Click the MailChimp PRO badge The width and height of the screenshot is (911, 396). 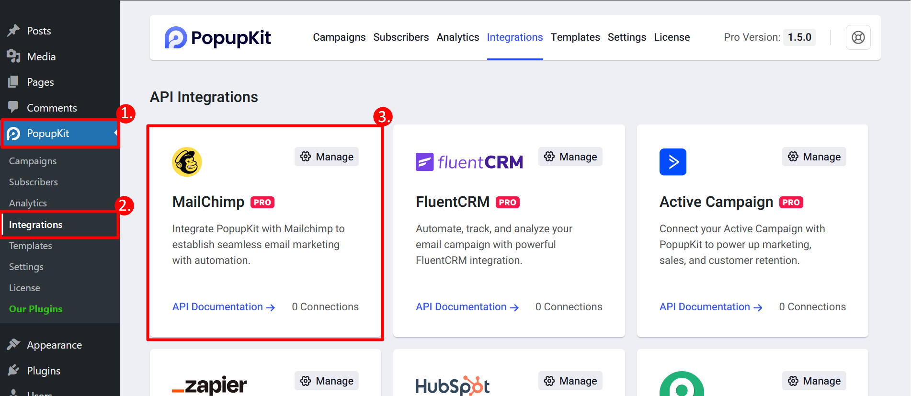click(262, 203)
